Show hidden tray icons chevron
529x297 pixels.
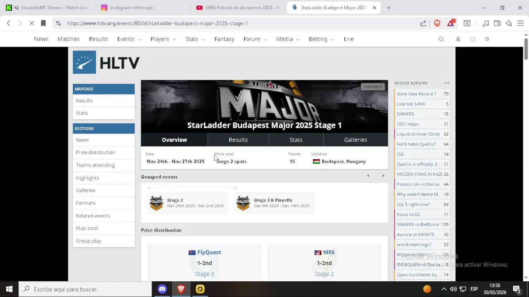point(444,289)
